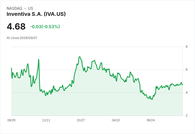Screen dimensions: 195x134
Task: Click the 4 y-axis price label
Action: tap(187, 93)
